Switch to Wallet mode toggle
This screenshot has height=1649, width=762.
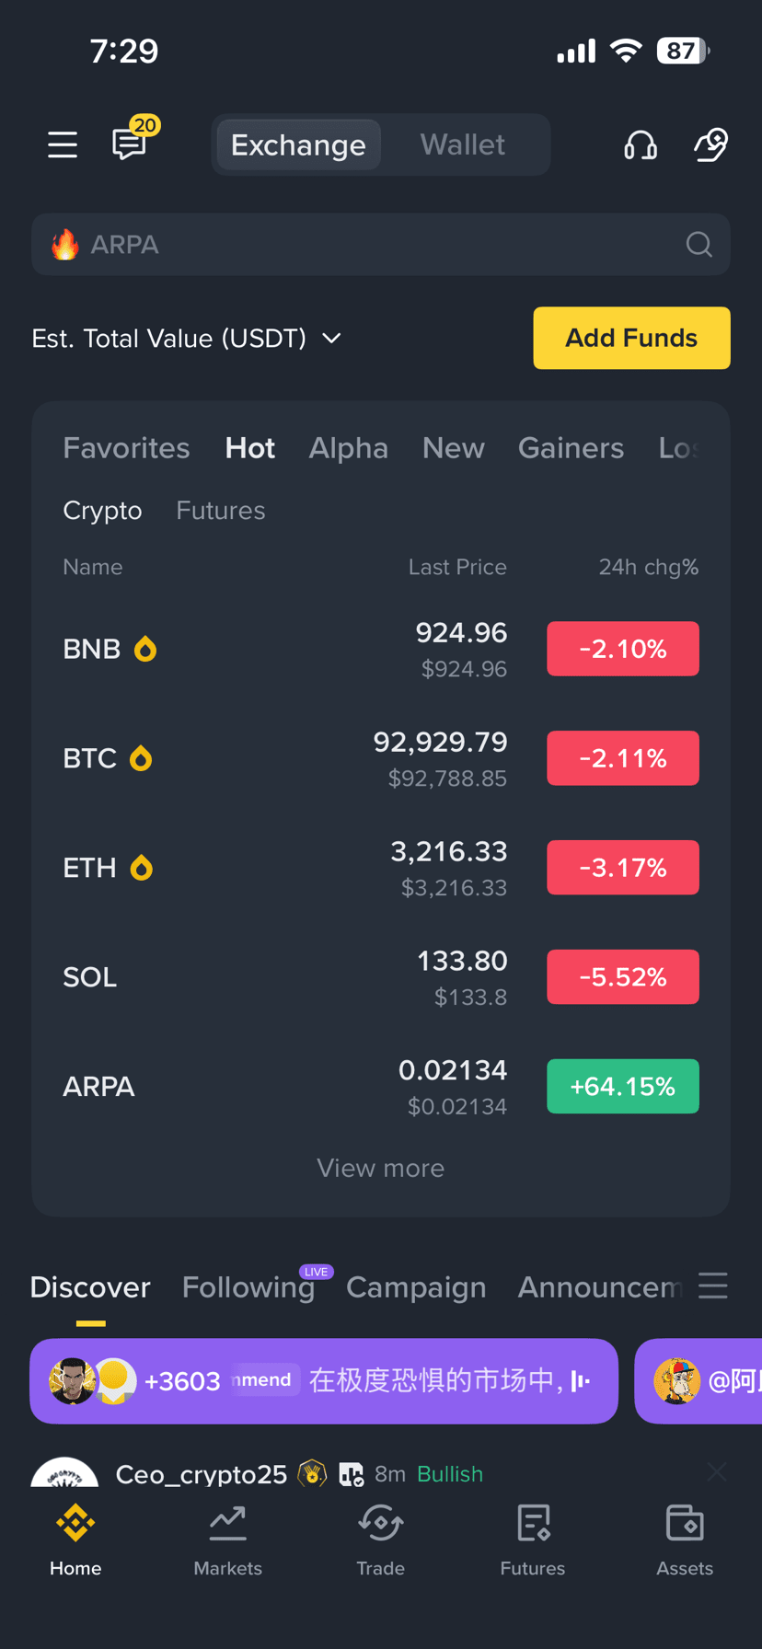click(463, 144)
